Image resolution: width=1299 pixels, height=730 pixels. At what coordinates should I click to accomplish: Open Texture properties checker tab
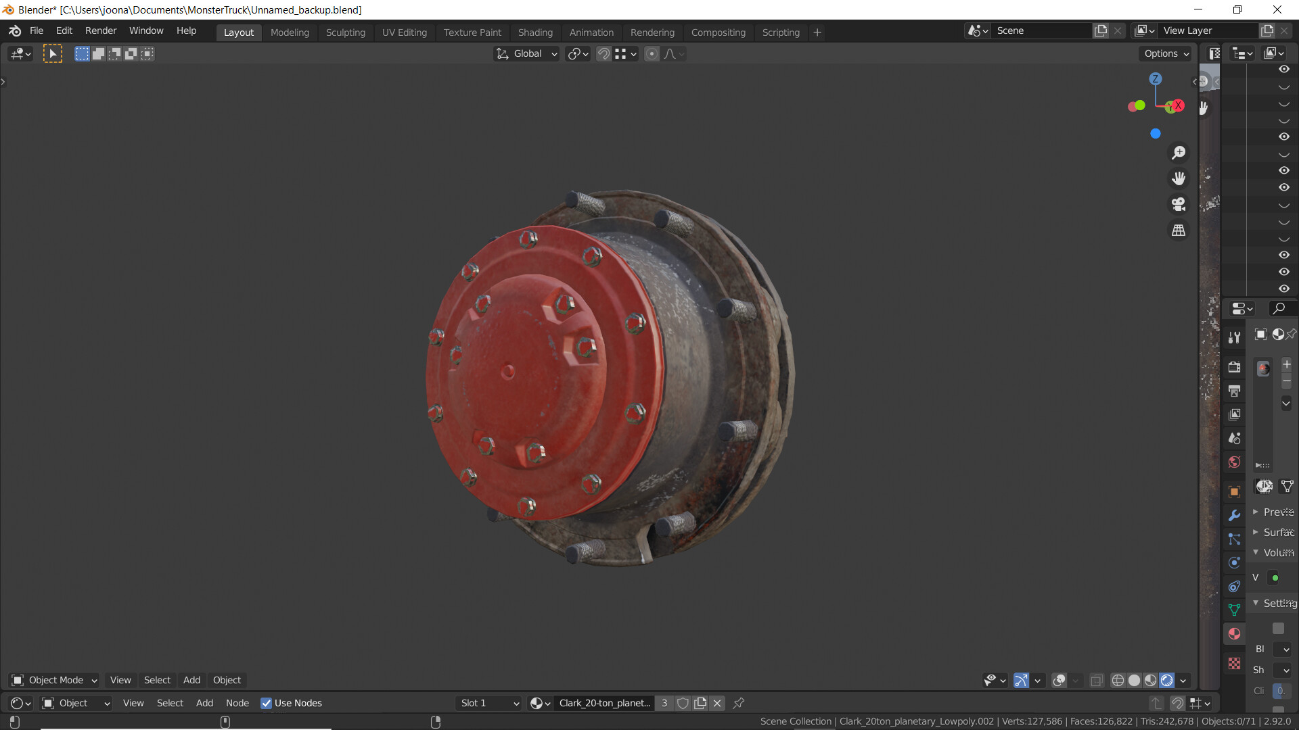click(1235, 664)
